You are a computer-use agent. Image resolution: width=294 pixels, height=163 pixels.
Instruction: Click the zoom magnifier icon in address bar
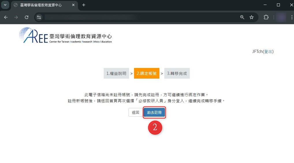click(242, 17)
